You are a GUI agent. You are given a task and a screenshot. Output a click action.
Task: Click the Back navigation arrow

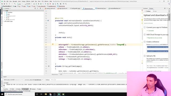coord(10,4)
